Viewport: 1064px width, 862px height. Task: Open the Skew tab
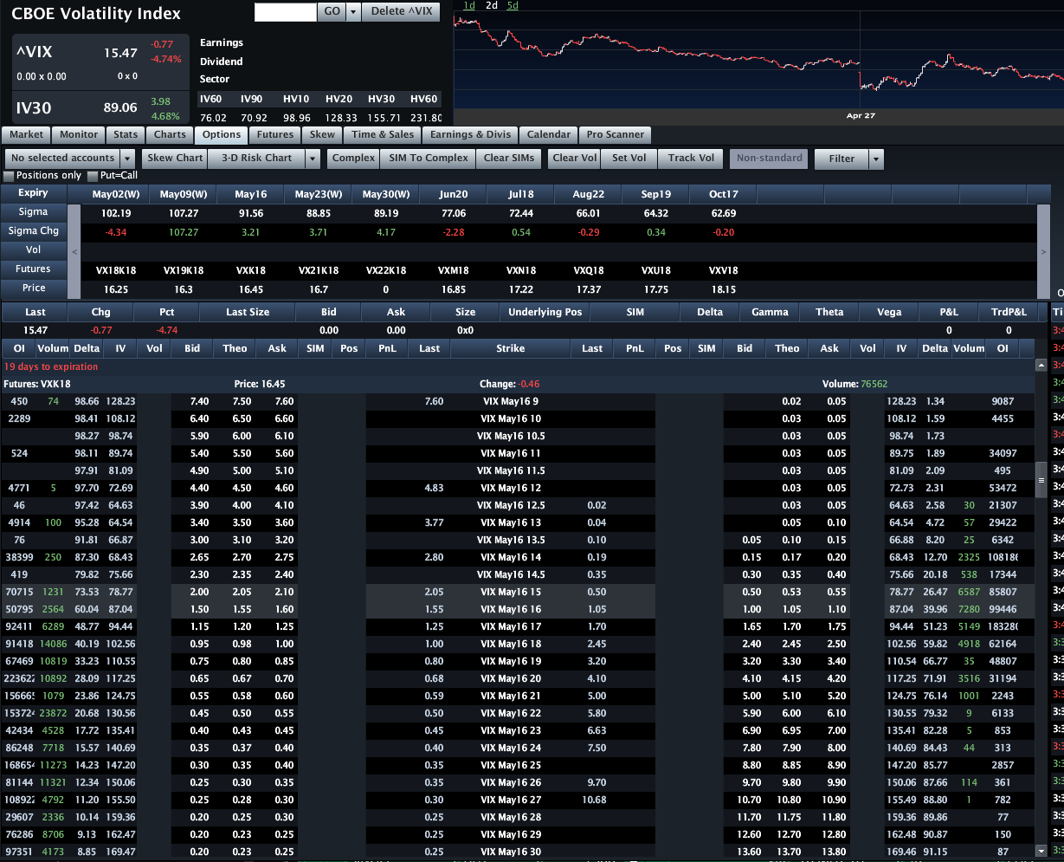pyautogui.click(x=322, y=135)
